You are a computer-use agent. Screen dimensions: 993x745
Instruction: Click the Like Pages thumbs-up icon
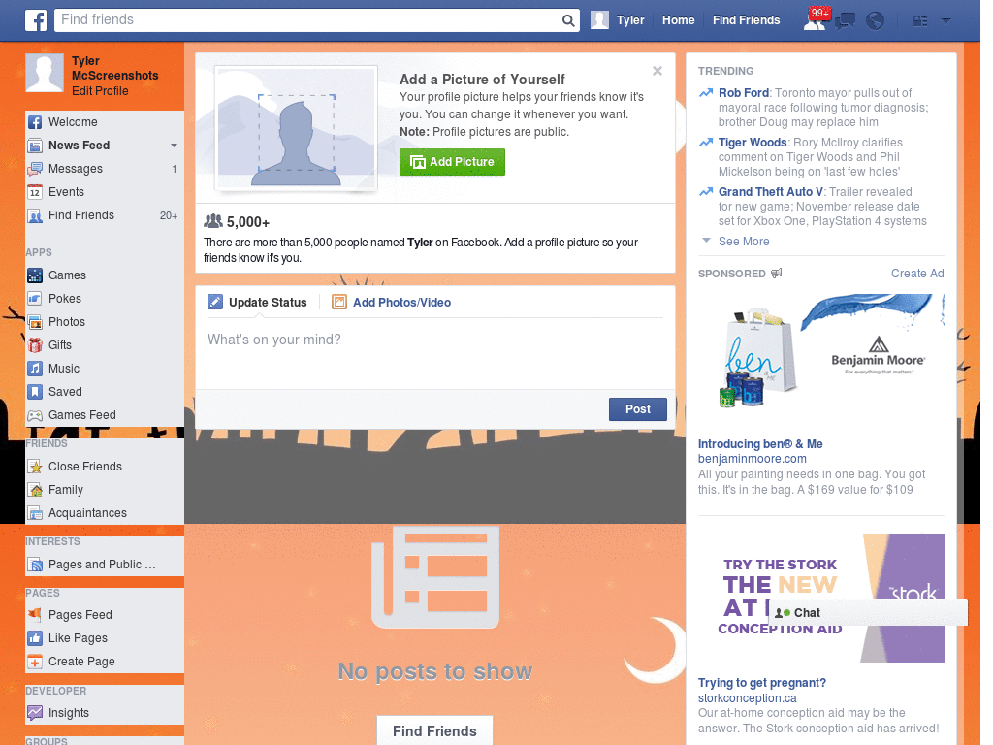(x=35, y=638)
